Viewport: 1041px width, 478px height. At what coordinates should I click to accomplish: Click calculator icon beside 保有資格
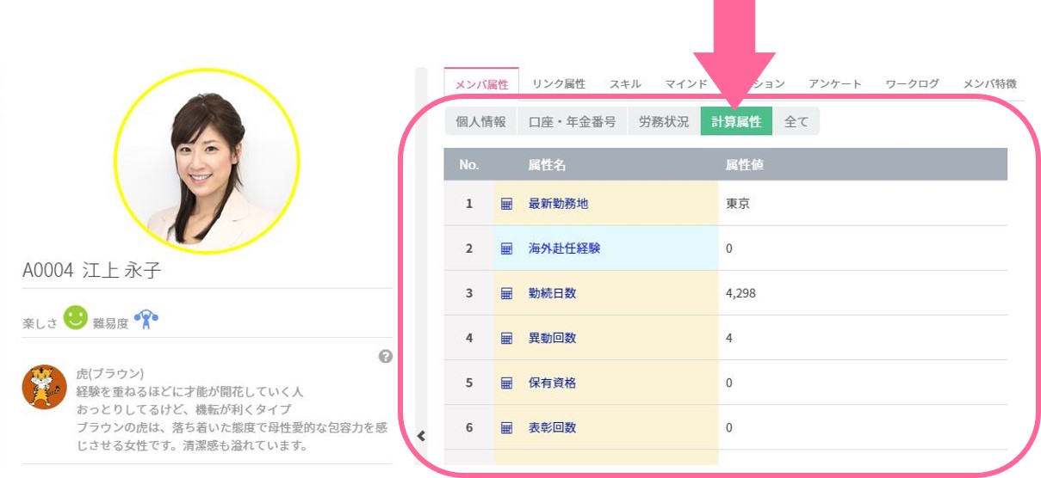506,383
